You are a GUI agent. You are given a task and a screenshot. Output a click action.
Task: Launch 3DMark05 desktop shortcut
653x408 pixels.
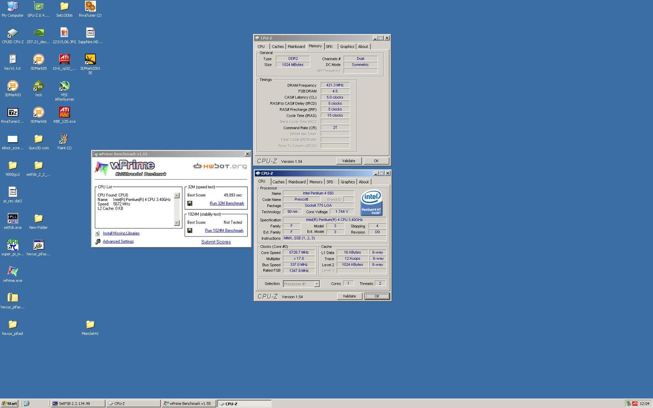[x=38, y=59]
